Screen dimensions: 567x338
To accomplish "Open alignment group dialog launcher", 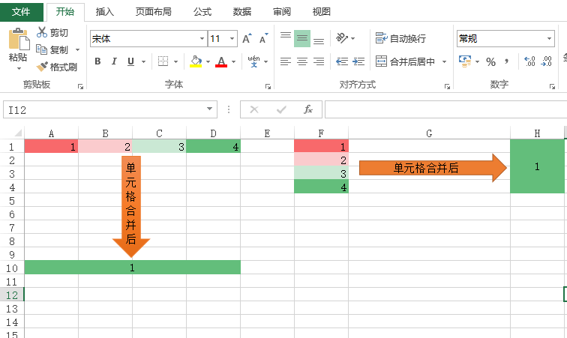I will click(x=447, y=86).
